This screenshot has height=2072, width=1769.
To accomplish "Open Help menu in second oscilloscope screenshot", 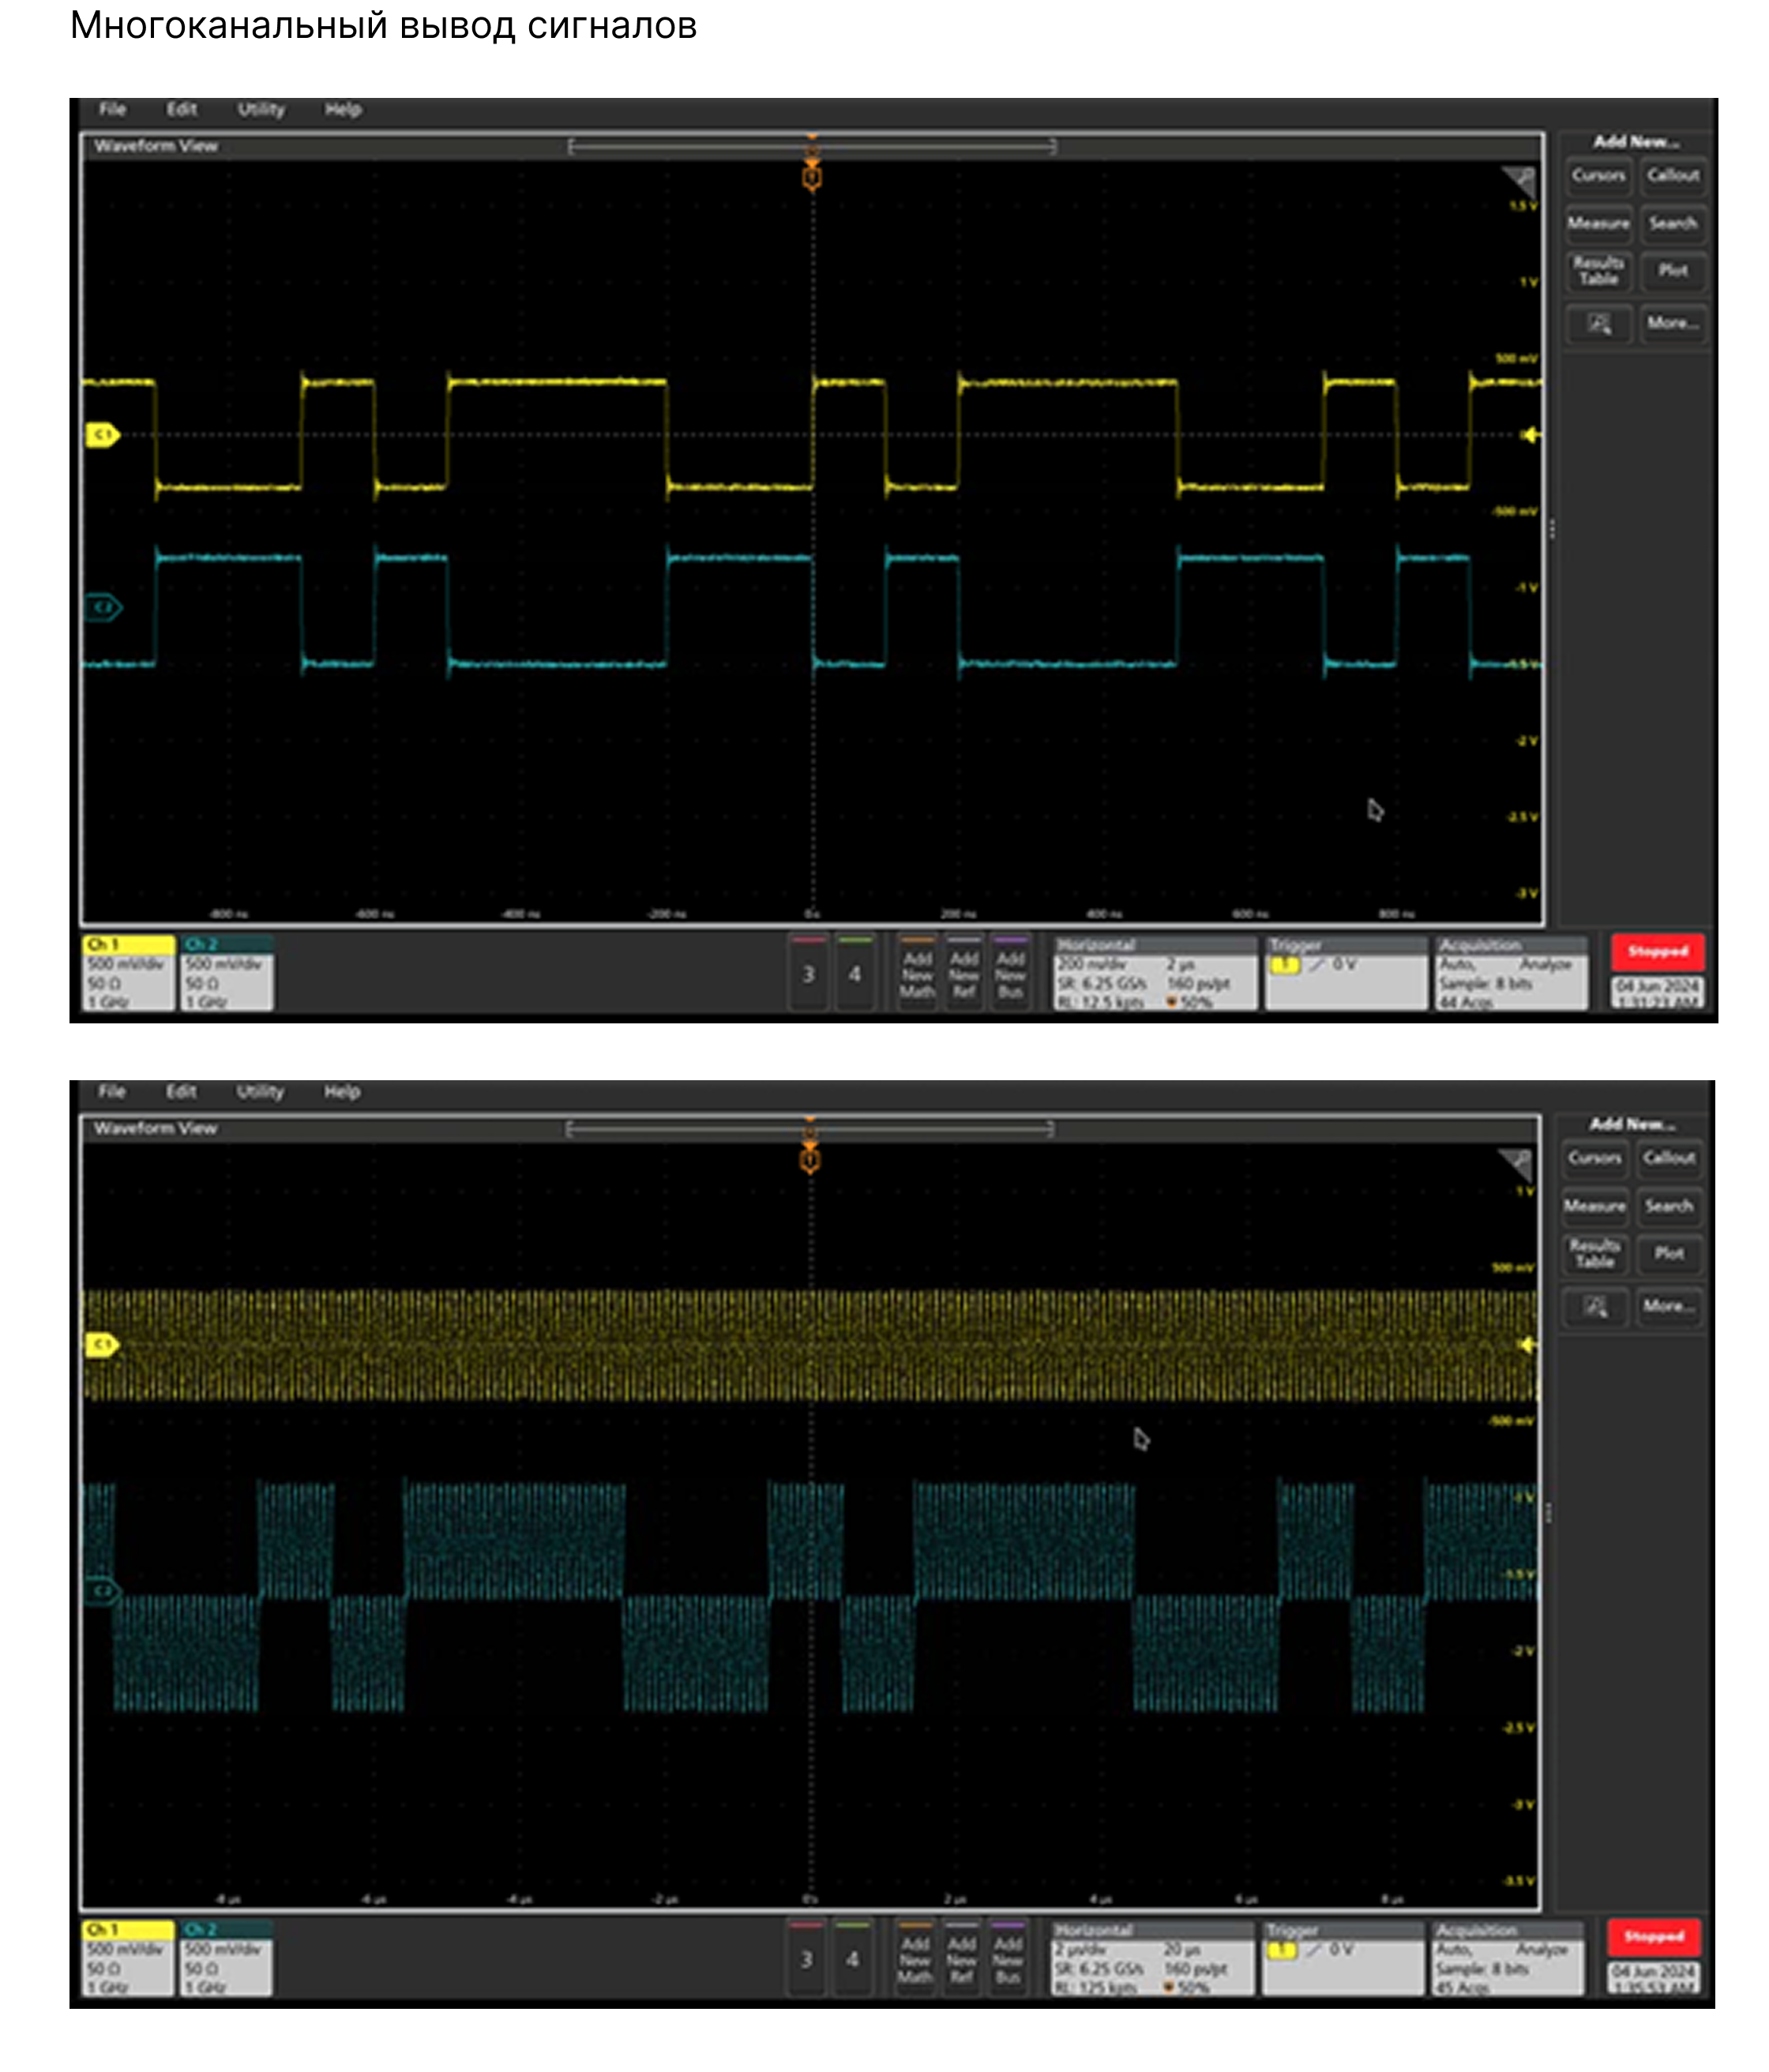I will tap(342, 1091).
